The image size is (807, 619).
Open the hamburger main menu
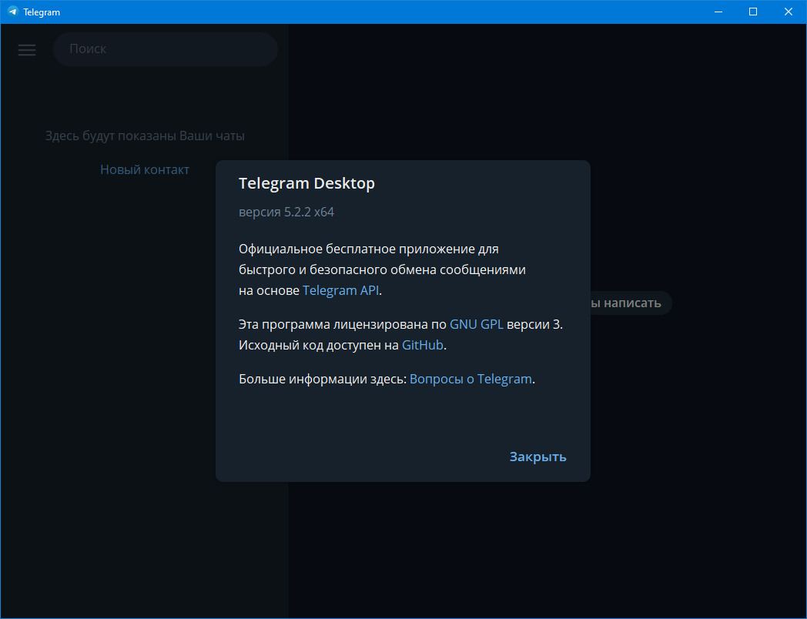pyautogui.click(x=27, y=49)
